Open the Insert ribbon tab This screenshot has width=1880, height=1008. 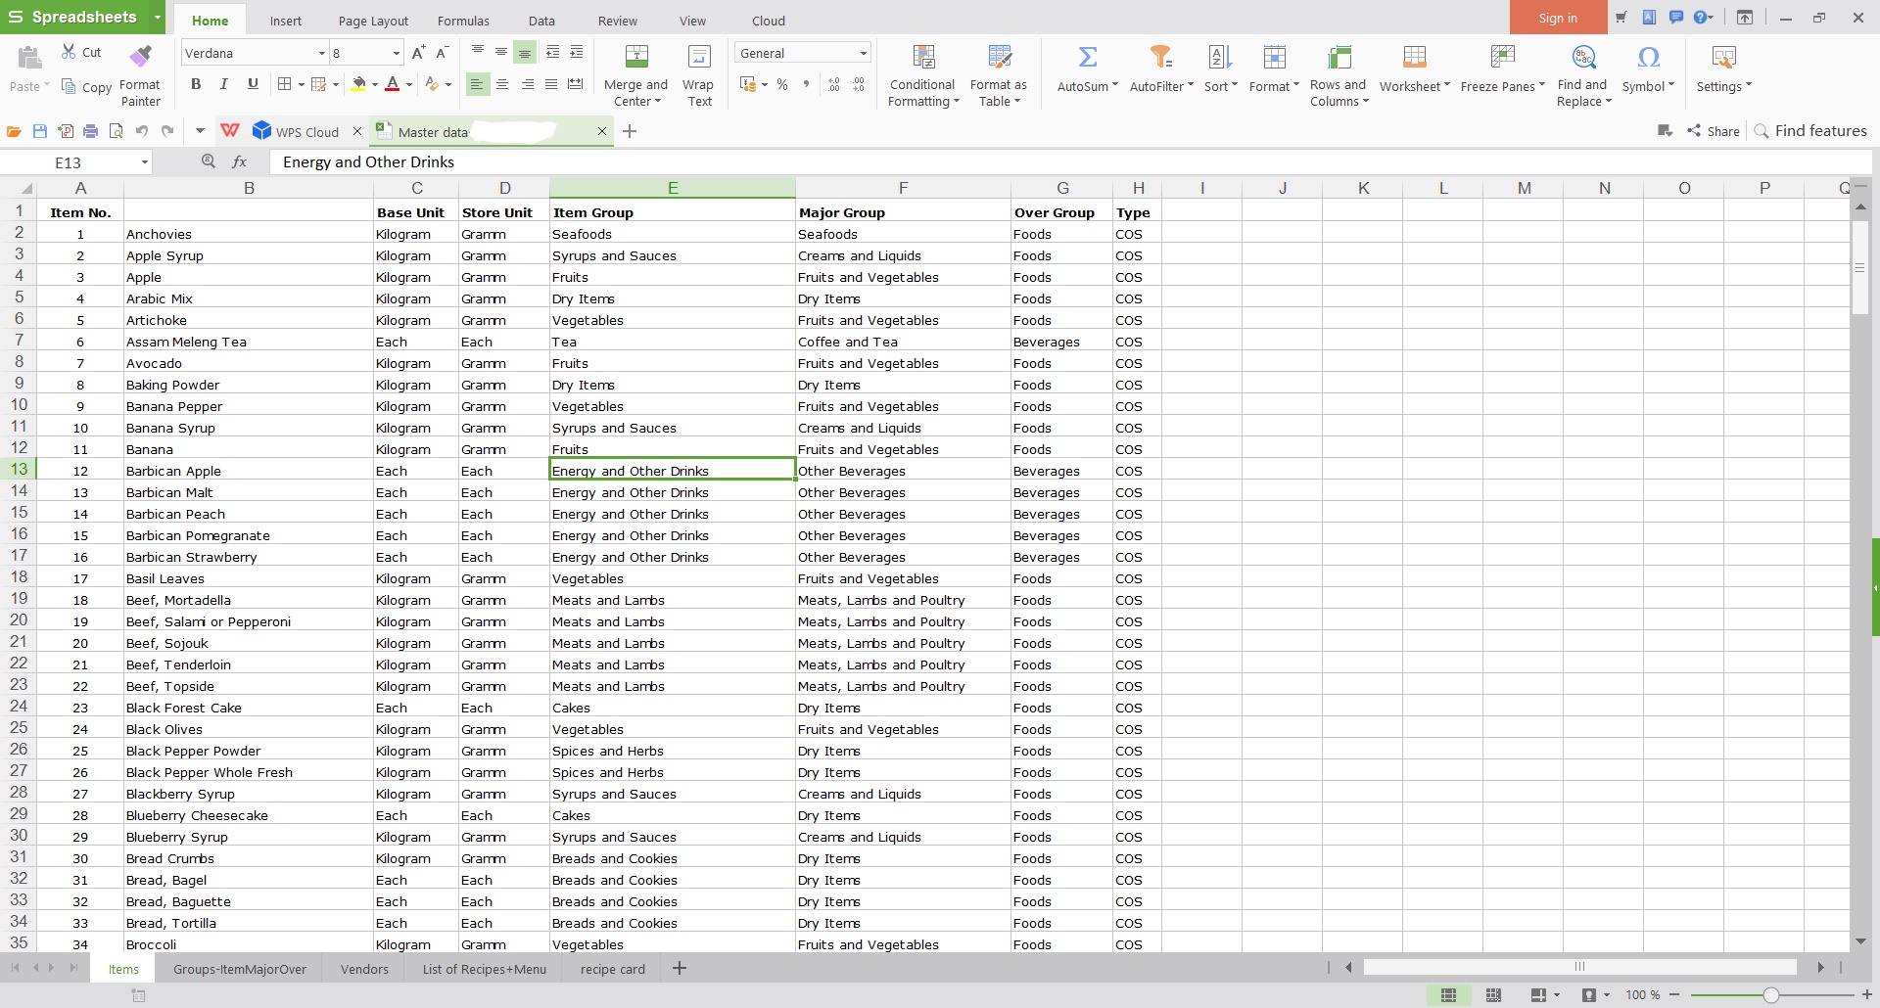(286, 21)
